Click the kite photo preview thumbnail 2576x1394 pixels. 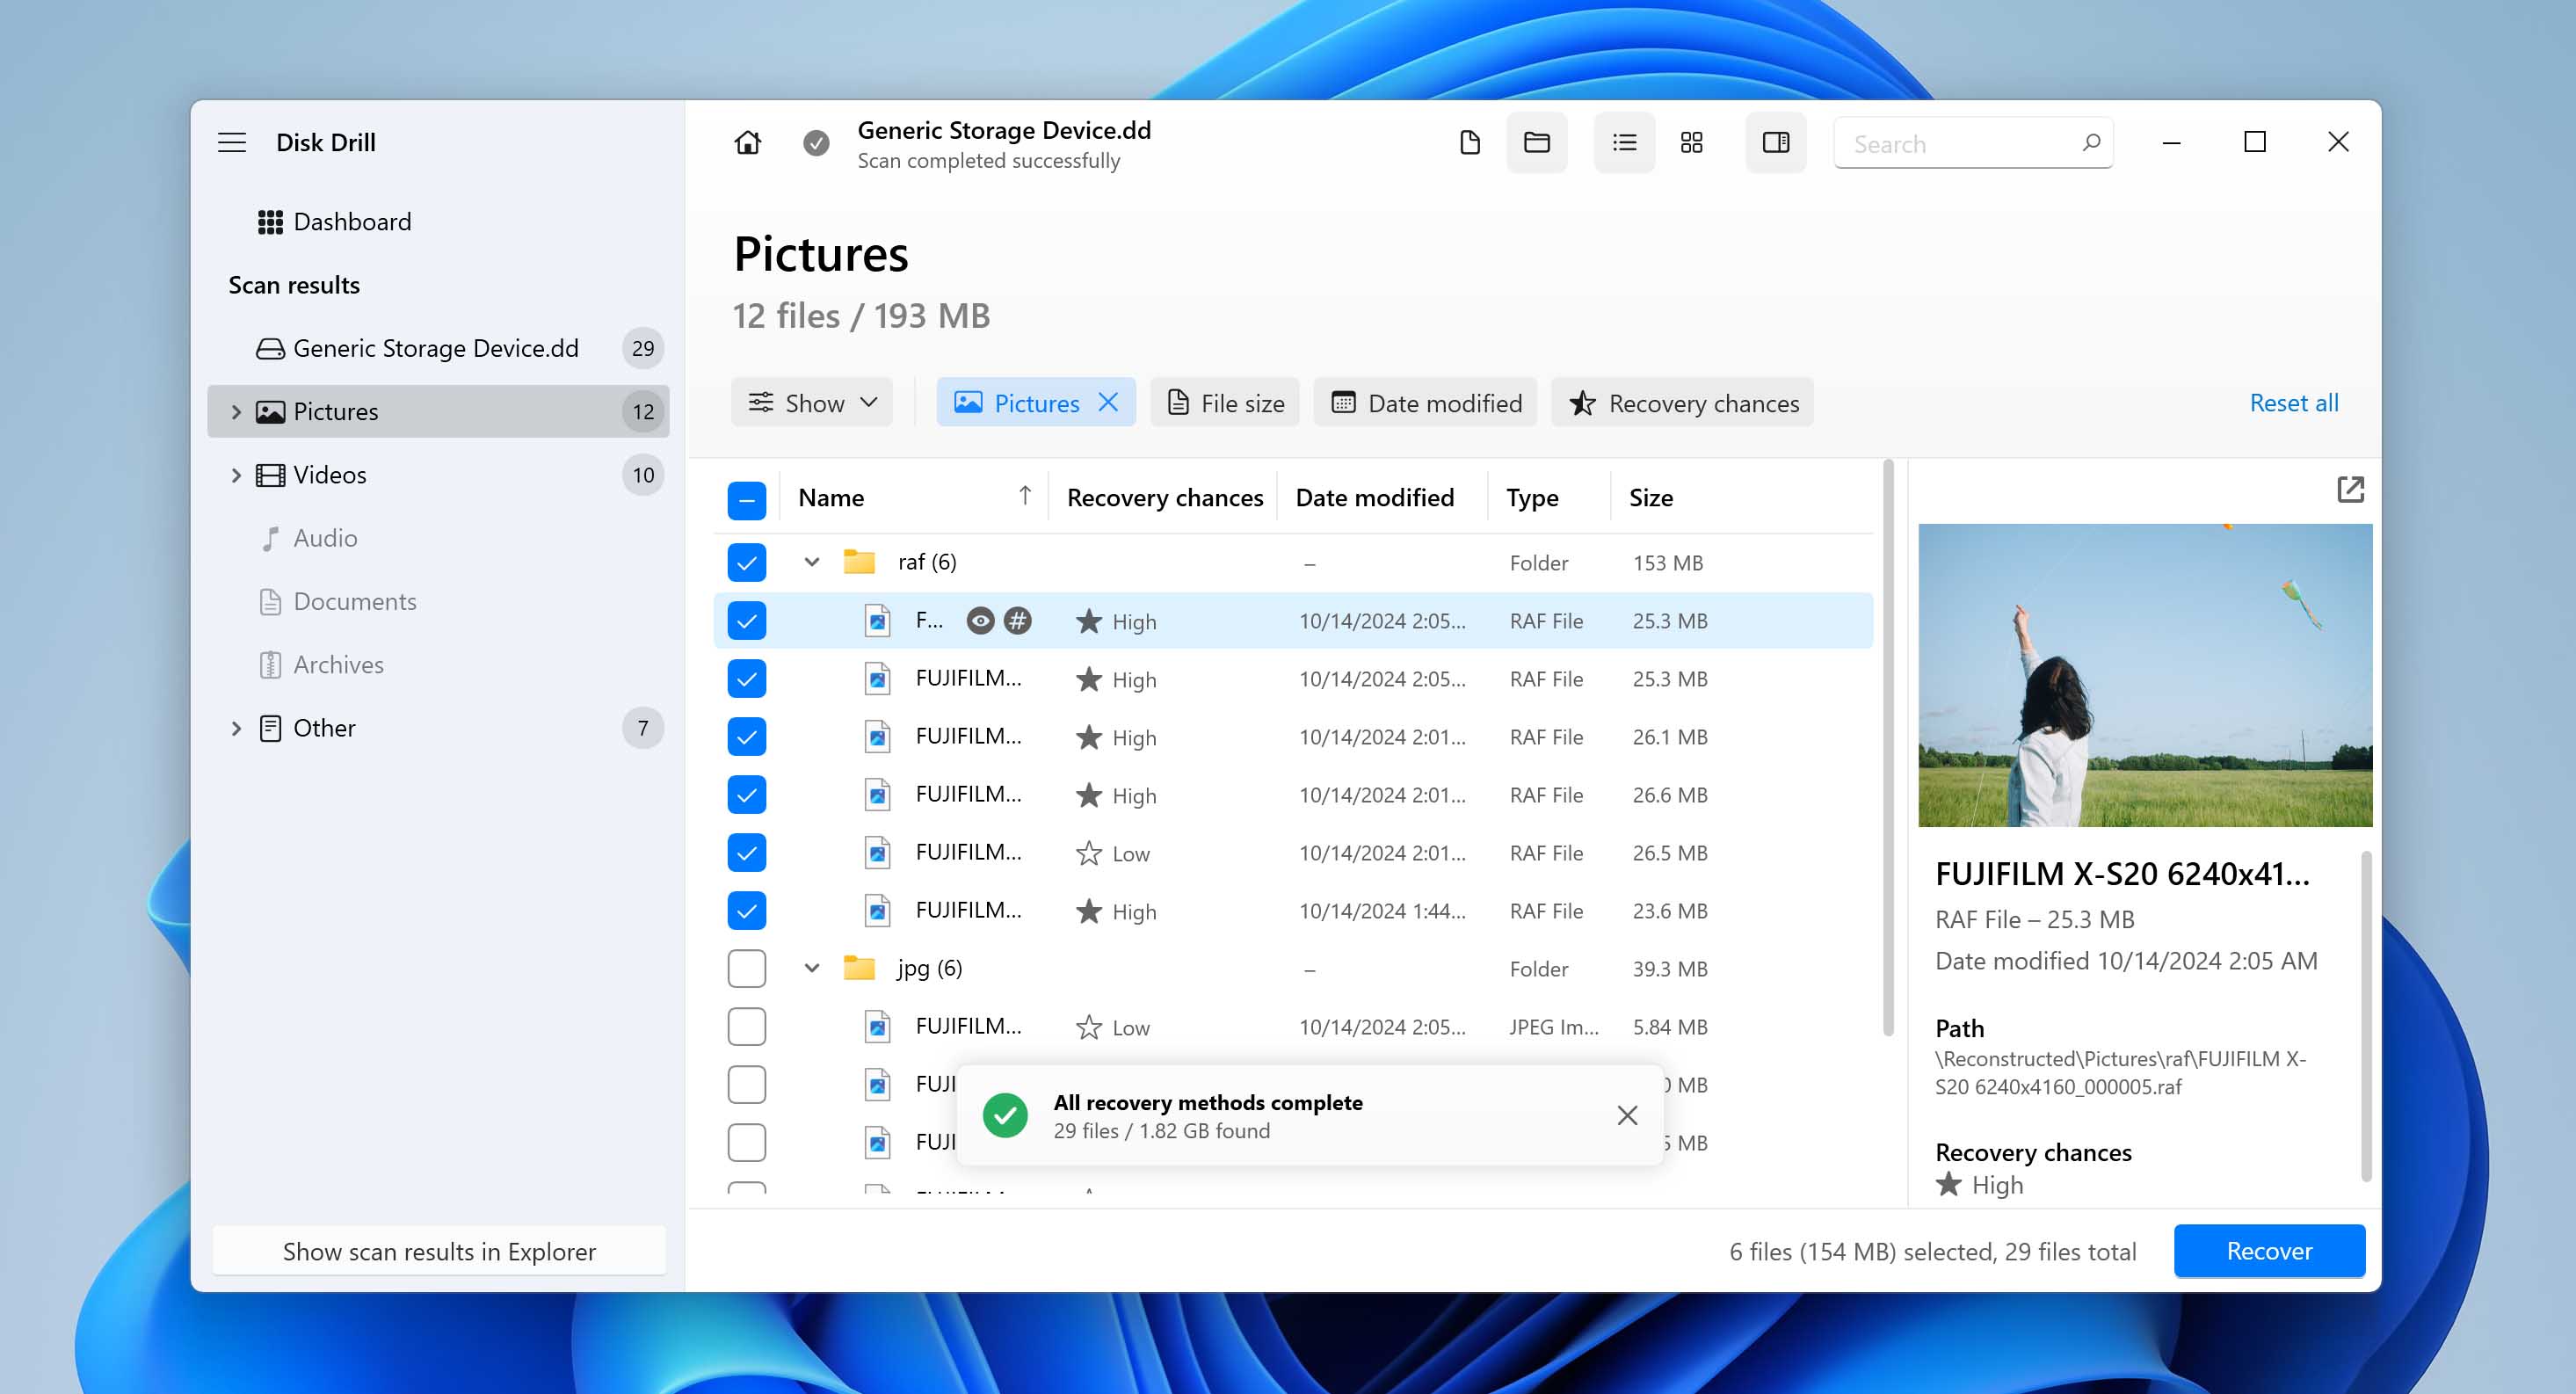click(x=2145, y=675)
